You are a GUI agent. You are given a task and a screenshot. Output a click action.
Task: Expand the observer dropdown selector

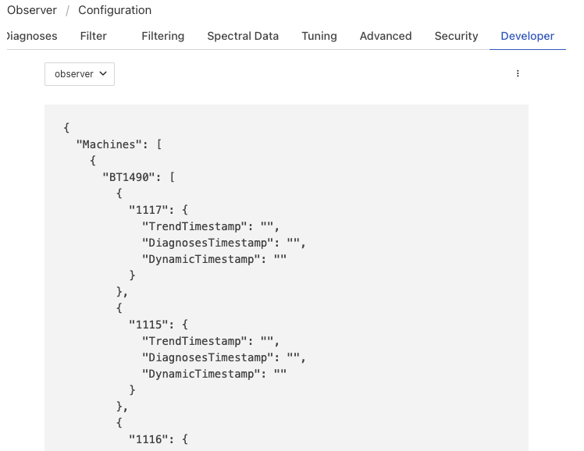click(80, 74)
